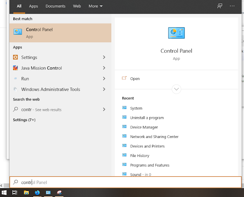Click the Windows Administrative Tools icon
The image size is (244, 197).
pyautogui.click(x=15, y=89)
